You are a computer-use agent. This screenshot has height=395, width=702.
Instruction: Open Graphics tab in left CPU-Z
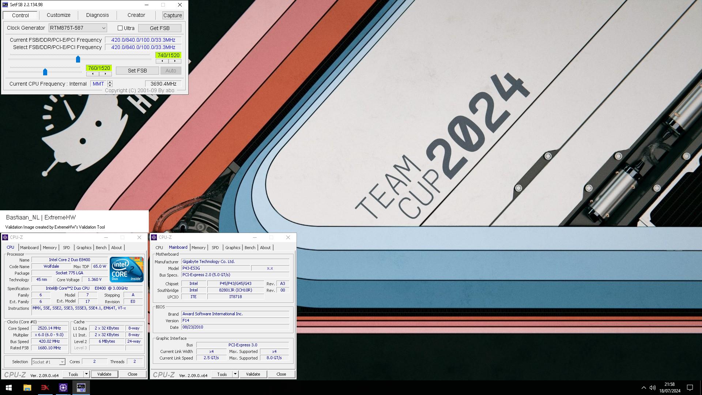coord(84,248)
